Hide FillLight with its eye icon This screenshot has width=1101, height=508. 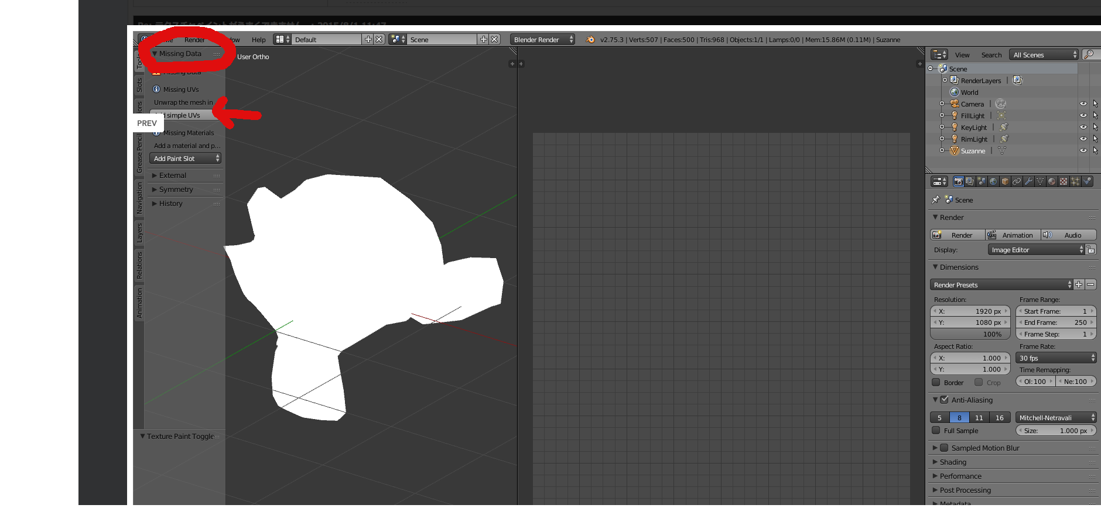1083,115
